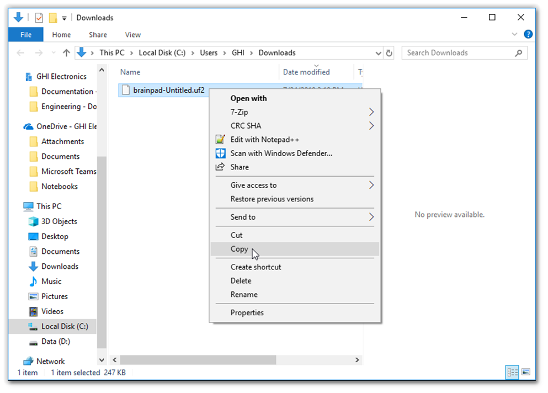Click Users in the address breadcrumb
The width and height of the screenshot is (548, 393).
tap(209, 53)
